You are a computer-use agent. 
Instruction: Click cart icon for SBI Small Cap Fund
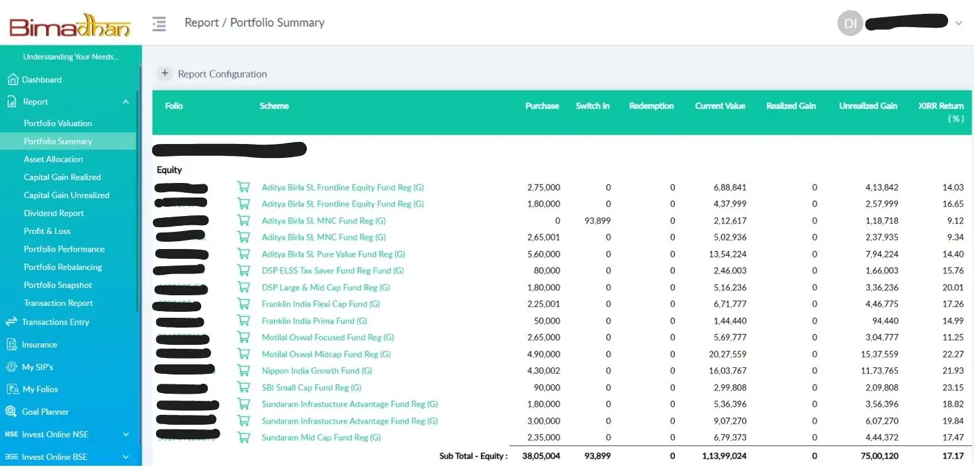pyautogui.click(x=243, y=387)
